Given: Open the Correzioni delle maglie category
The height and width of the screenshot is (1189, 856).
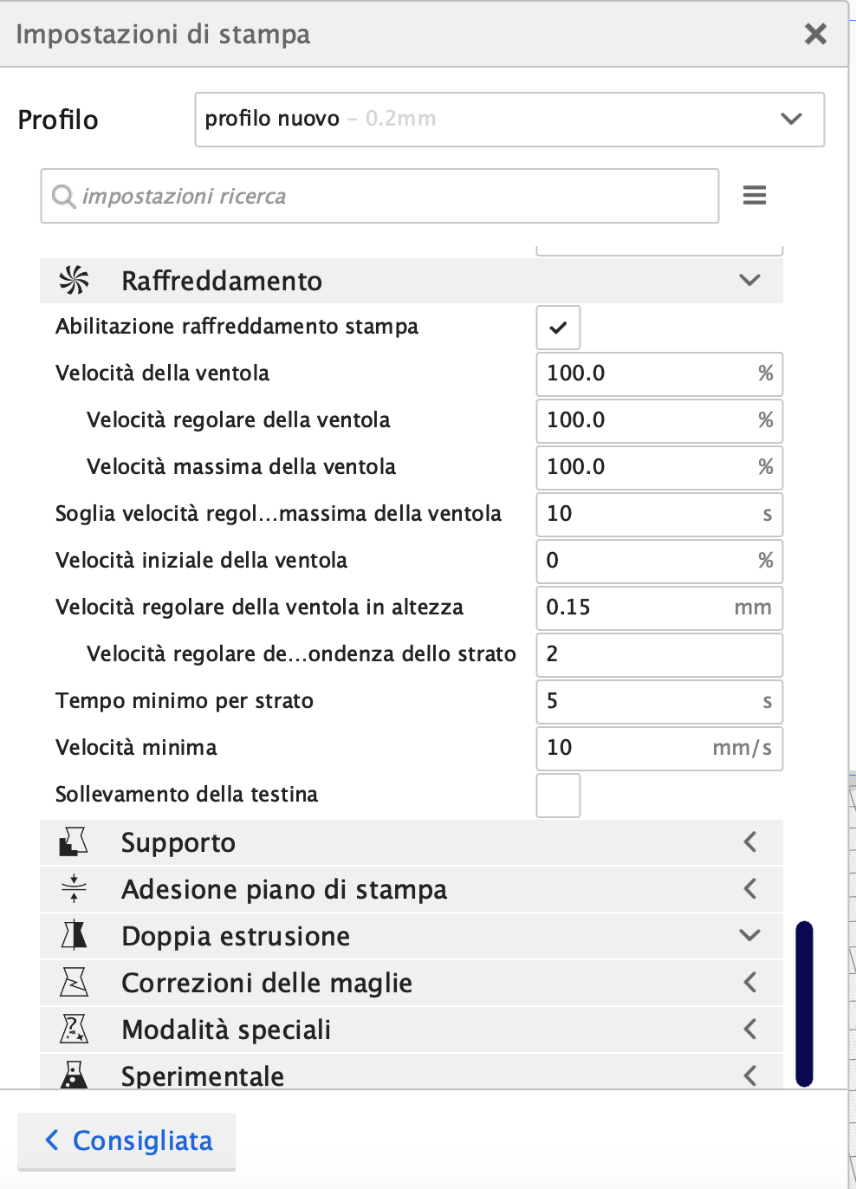Looking at the screenshot, I should click(x=412, y=982).
